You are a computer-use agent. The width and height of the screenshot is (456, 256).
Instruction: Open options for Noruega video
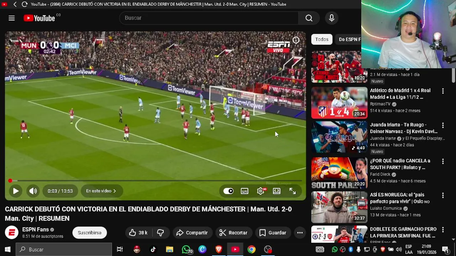pos(443,196)
